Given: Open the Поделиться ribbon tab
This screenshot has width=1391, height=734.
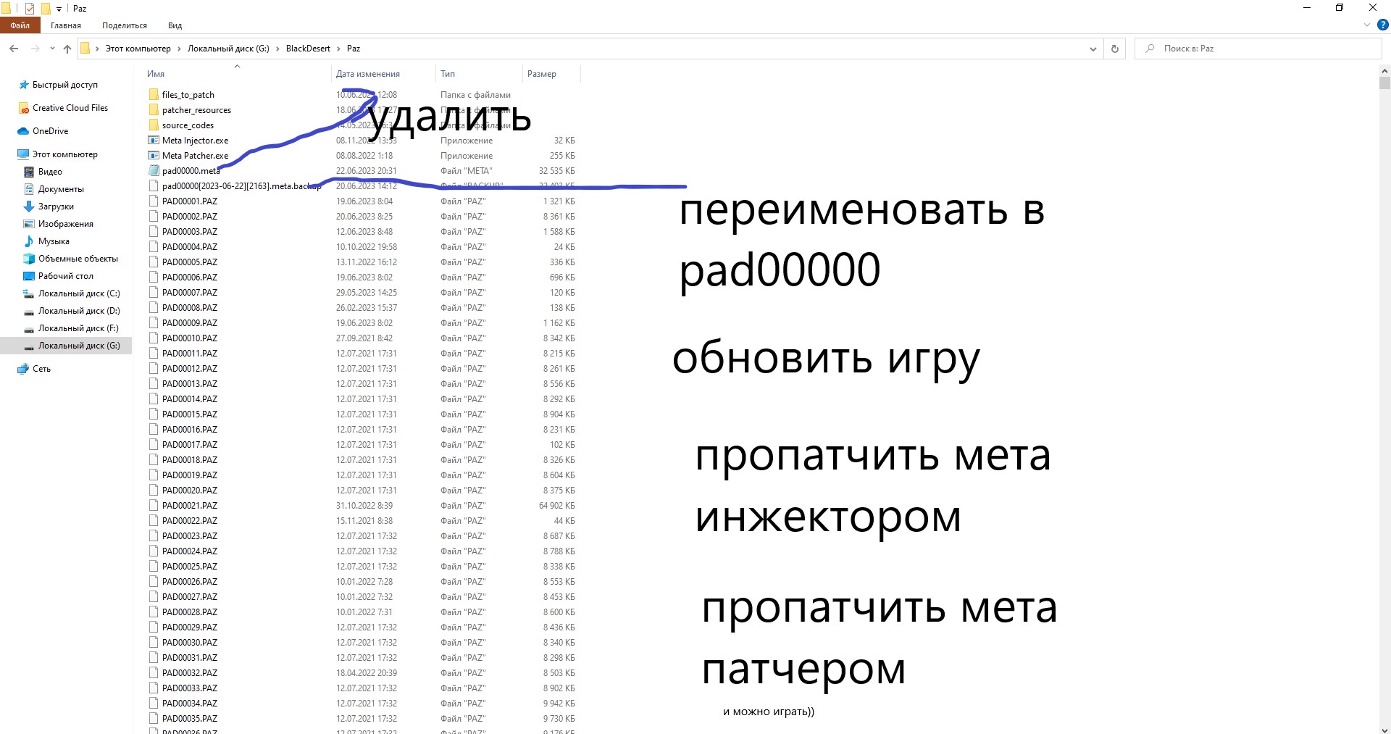Looking at the screenshot, I should pyautogui.click(x=124, y=25).
